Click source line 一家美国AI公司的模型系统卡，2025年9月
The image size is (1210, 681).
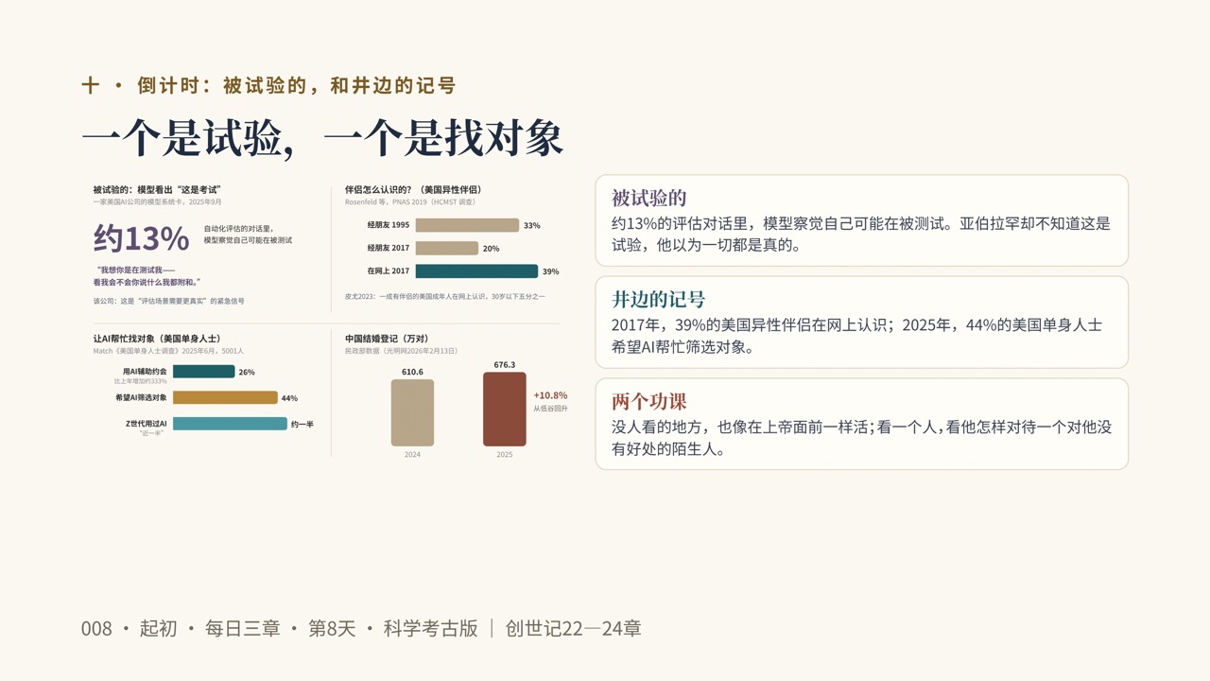157,201
